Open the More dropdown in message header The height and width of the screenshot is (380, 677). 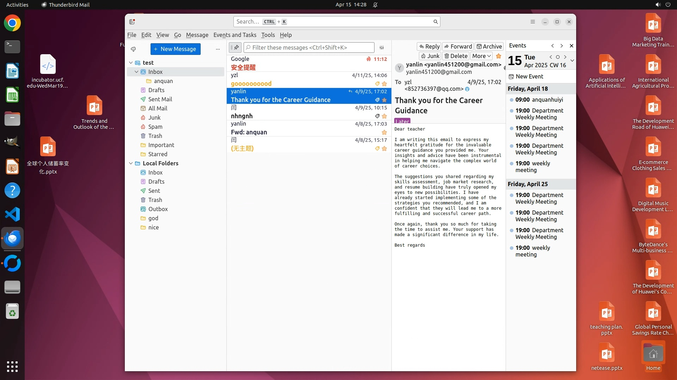[481, 56]
